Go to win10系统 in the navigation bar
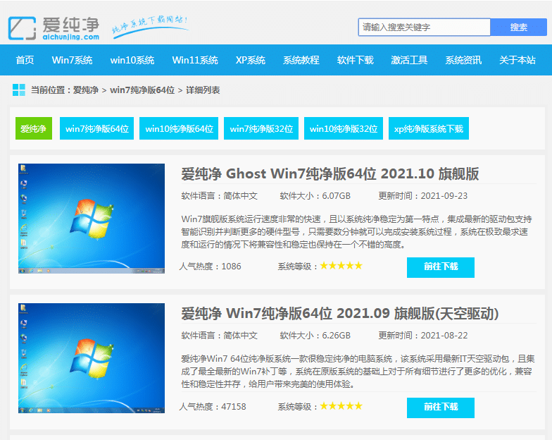This screenshot has height=440, width=552. pos(132,60)
